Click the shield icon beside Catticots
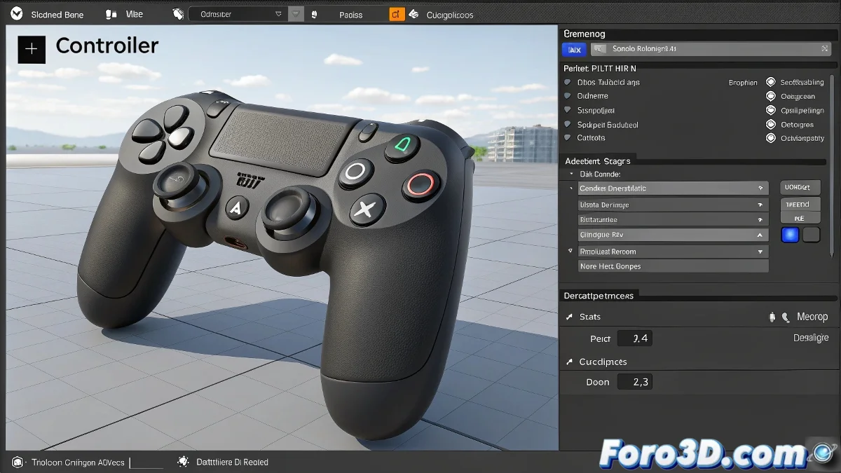This screenshot has width=841, height=473. [x=568, y=138]
